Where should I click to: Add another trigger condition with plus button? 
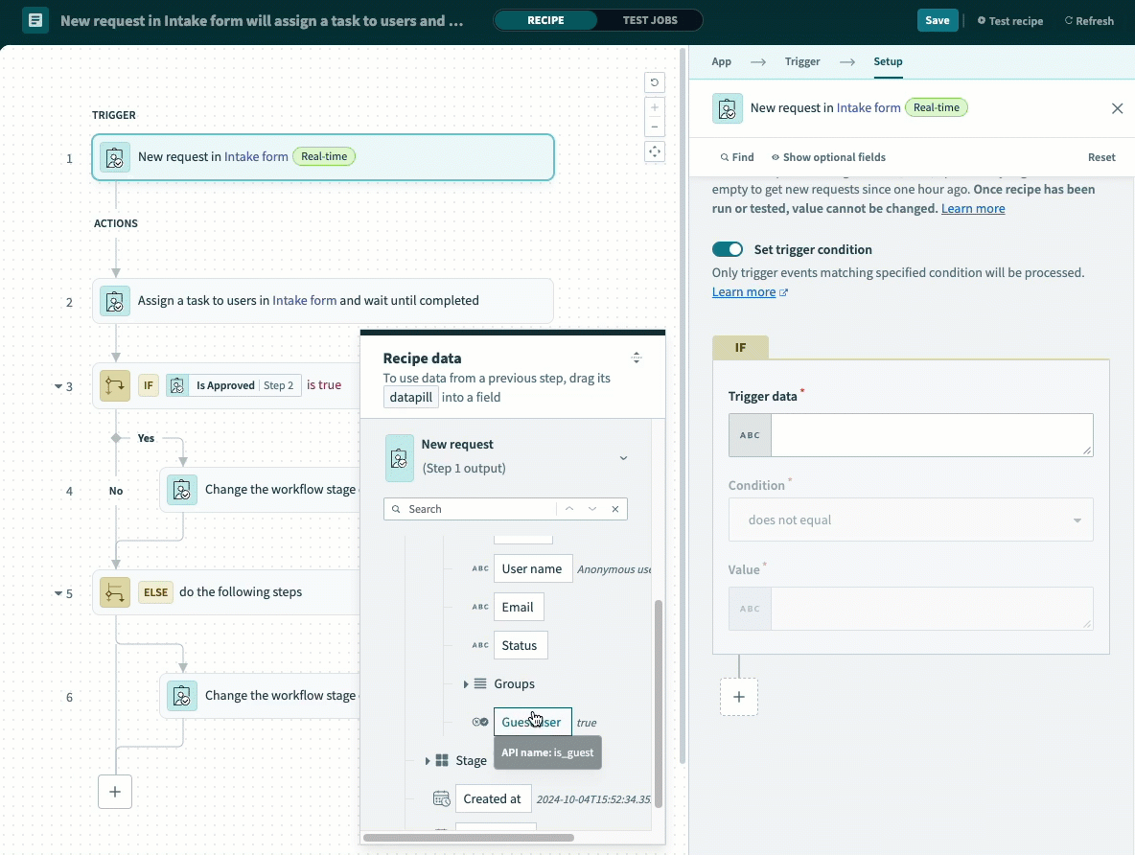[x=738, y=697]
